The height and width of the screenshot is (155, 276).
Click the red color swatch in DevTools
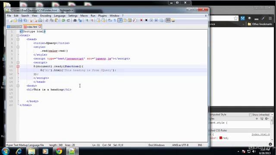click(x=221, y=138)
